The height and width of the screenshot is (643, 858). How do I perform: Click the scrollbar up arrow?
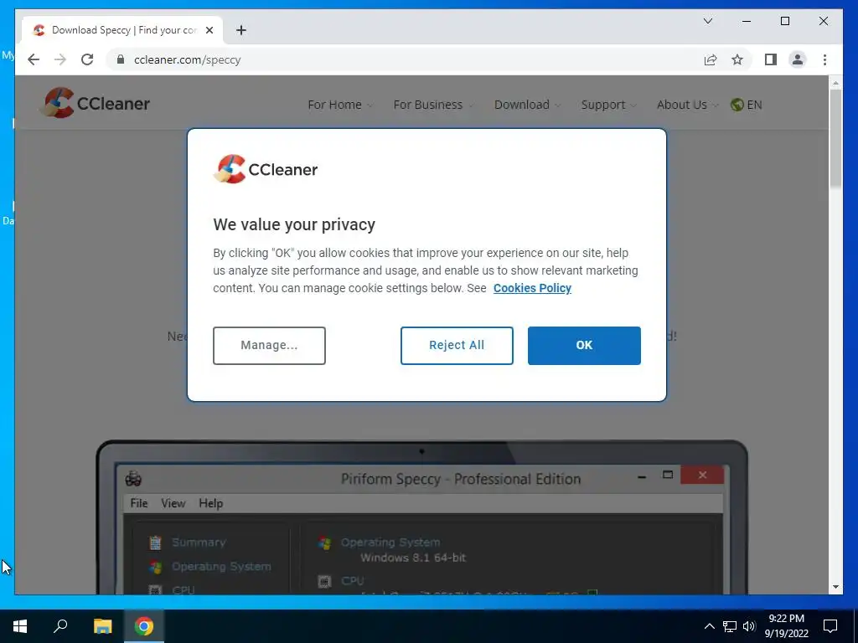click(x=835, y=83)
